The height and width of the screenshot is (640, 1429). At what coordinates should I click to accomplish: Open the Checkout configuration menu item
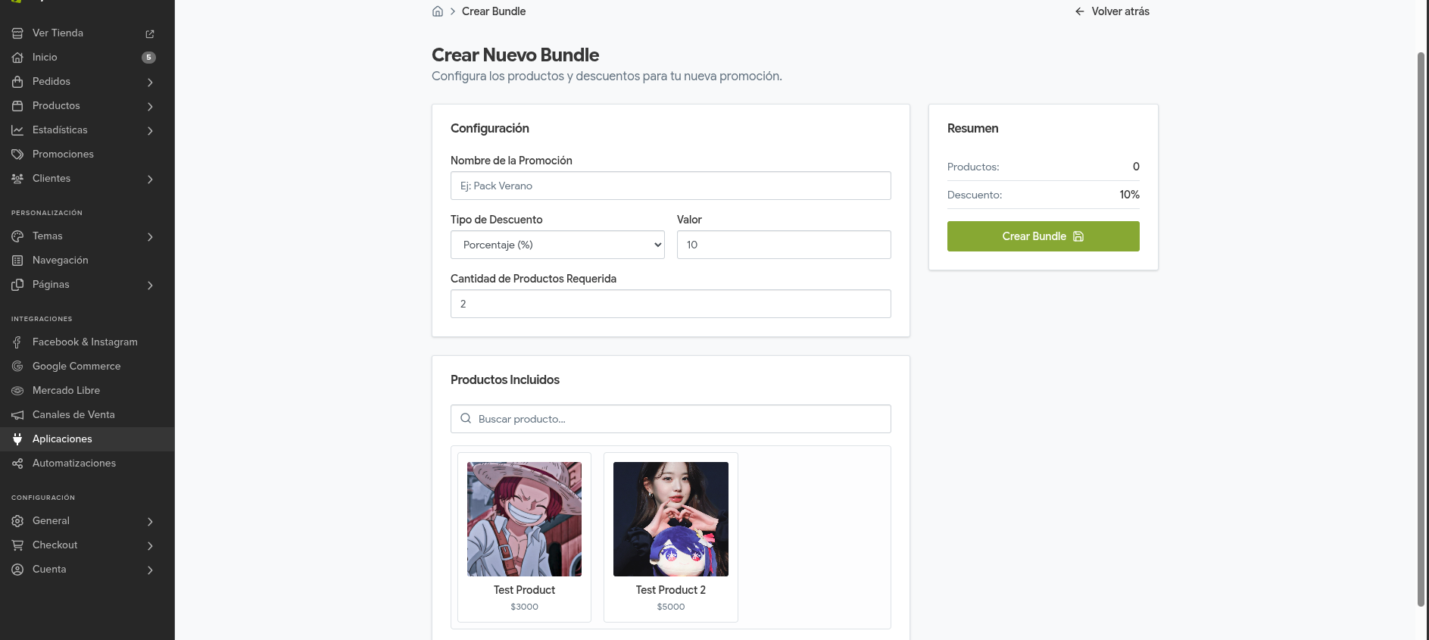click(x=55, y=545)
